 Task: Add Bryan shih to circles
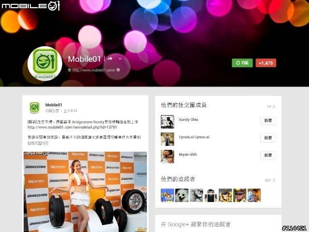point(268,155)
